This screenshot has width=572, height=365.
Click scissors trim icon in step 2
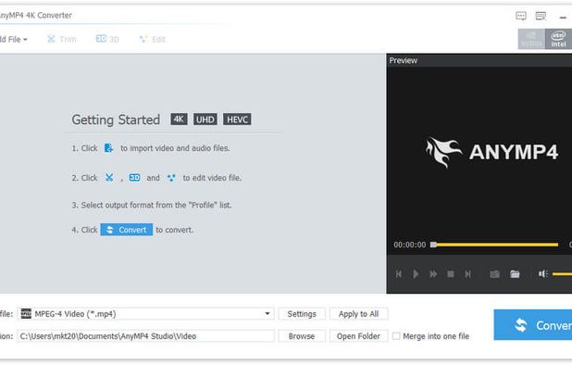(x=109, y=178)
